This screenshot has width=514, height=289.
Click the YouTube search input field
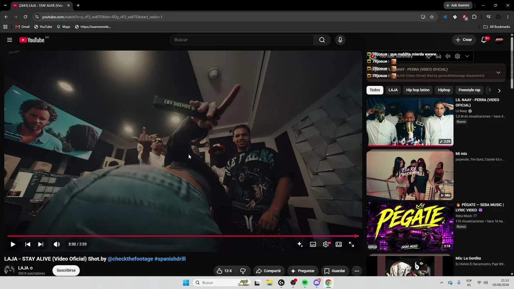click(242, 40)
